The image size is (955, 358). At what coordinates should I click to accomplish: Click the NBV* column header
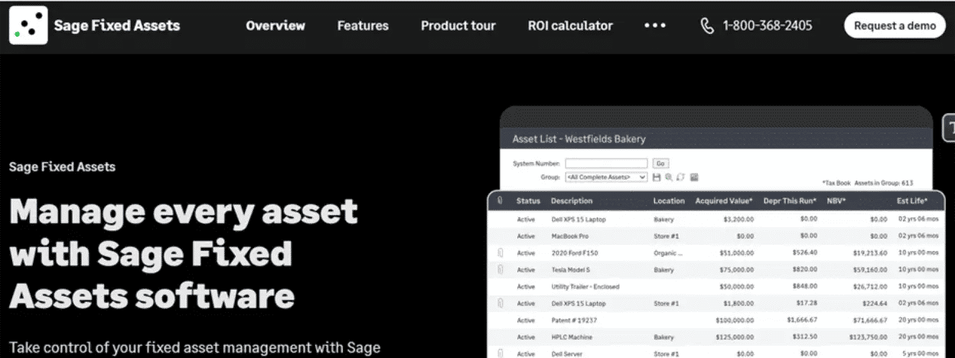[x=837, y=201]
